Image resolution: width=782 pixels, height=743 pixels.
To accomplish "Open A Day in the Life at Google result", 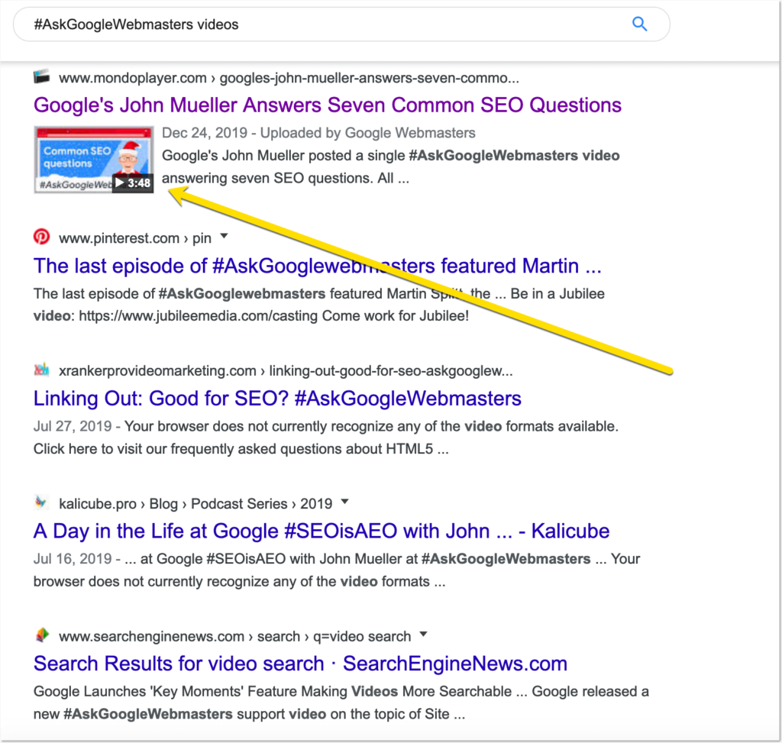I will point(322,531).
